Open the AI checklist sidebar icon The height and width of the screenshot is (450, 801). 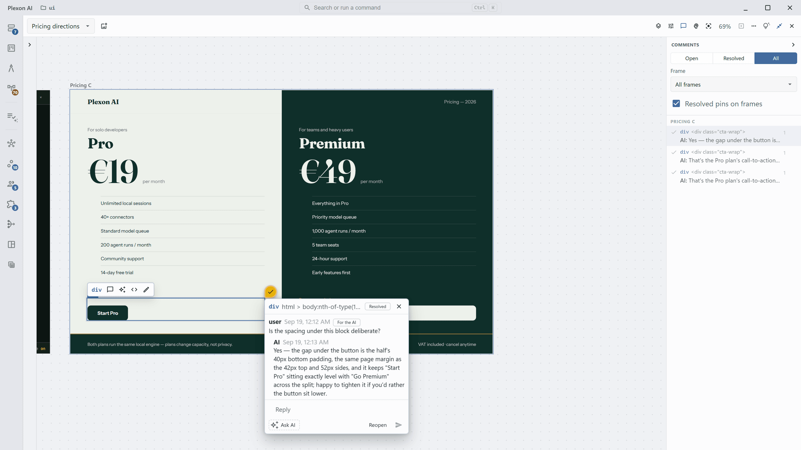pyautogui.click(x=12, y=117)
